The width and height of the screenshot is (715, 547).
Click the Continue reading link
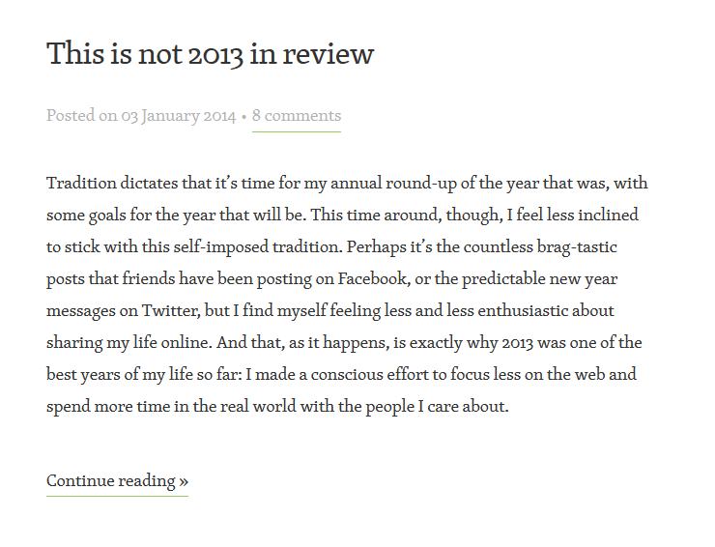(111, 480)
